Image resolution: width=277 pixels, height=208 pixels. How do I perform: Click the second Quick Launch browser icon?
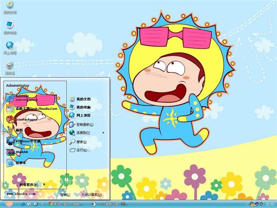[29, 204]
